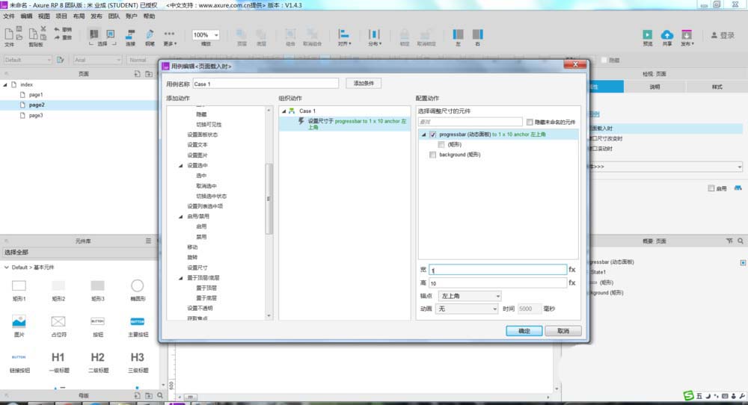Image resolution: width=748 pixels, height=405 pixels.
Task: Click the 登录 login user icon
Action: (x=714, y=35)
